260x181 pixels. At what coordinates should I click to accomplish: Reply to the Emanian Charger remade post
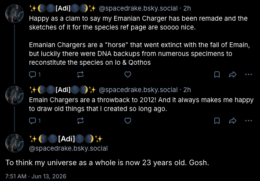tap(35, 74)
